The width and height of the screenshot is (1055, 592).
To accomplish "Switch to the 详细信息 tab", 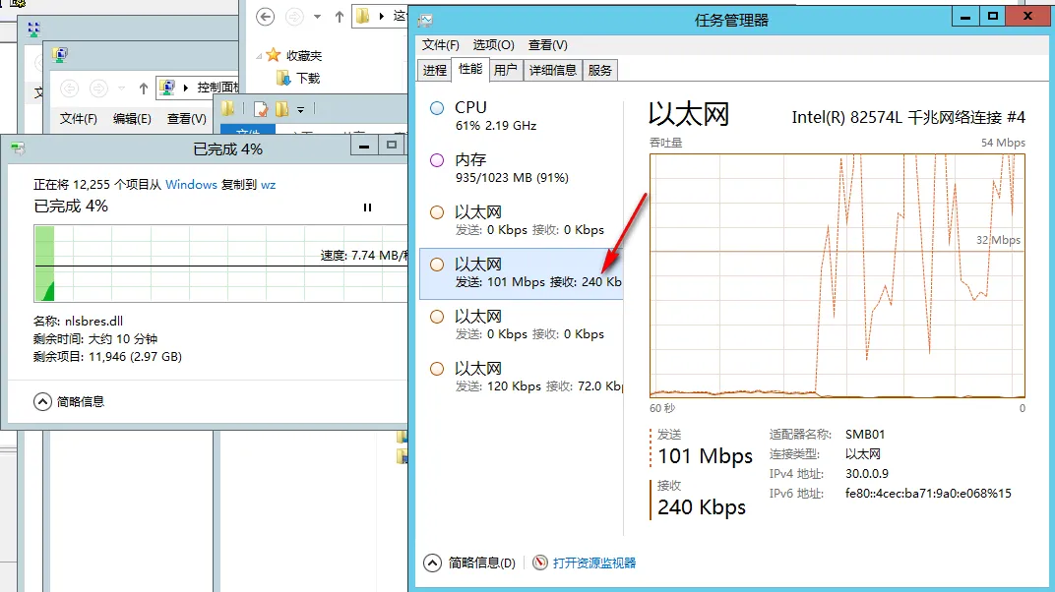I will coord(552,70).
